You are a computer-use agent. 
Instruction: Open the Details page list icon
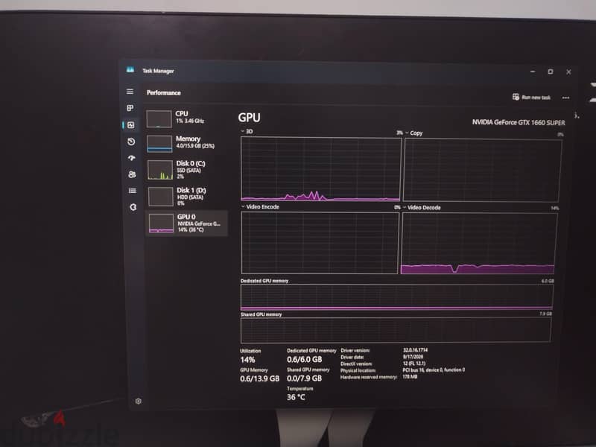click(133, 191)
